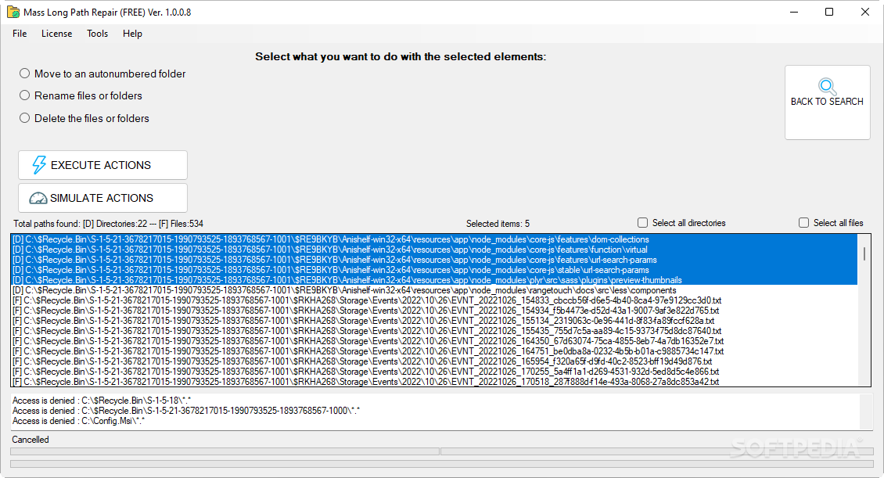Tick the Select all files checkbox
The image size is (884, 478).
804,223
